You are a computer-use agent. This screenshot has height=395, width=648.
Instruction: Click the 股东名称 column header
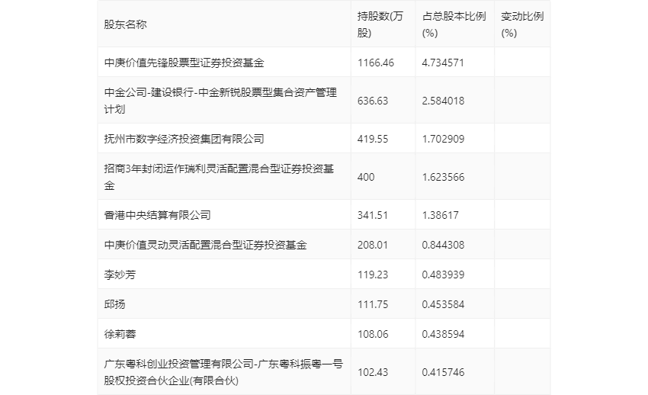point(125,24)
